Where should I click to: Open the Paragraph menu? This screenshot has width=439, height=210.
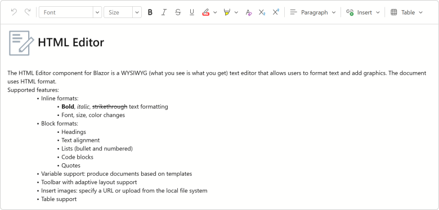coord(313,12)
